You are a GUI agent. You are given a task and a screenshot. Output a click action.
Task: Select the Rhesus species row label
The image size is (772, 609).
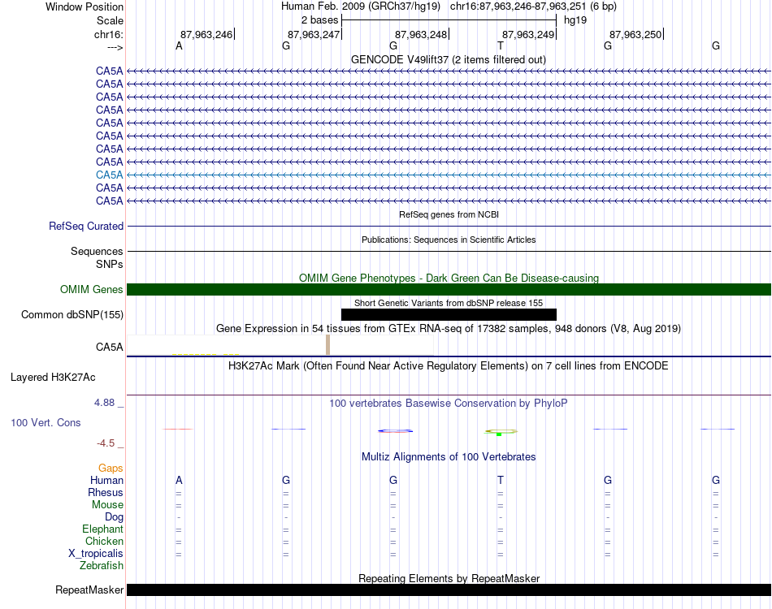106,492
